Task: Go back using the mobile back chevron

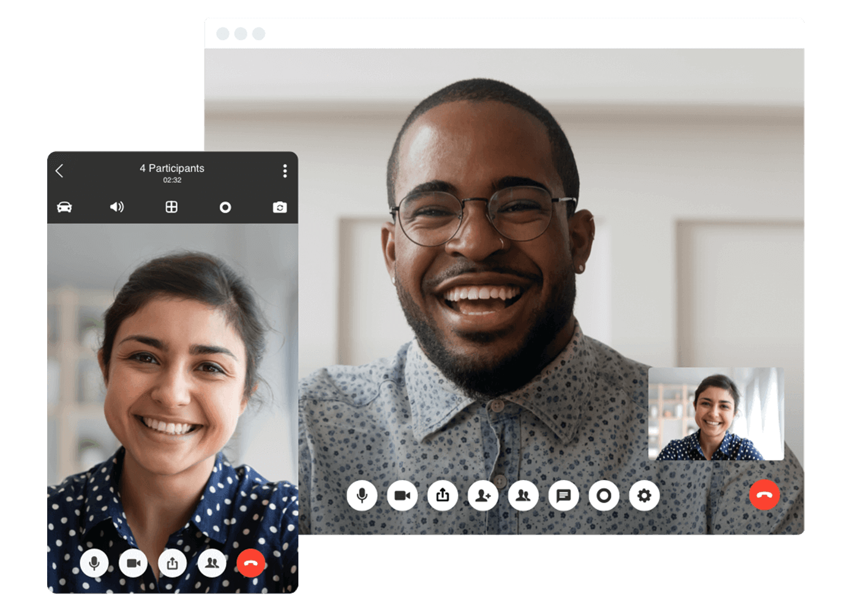Action: pyautogui.click(x=59, y=171)
